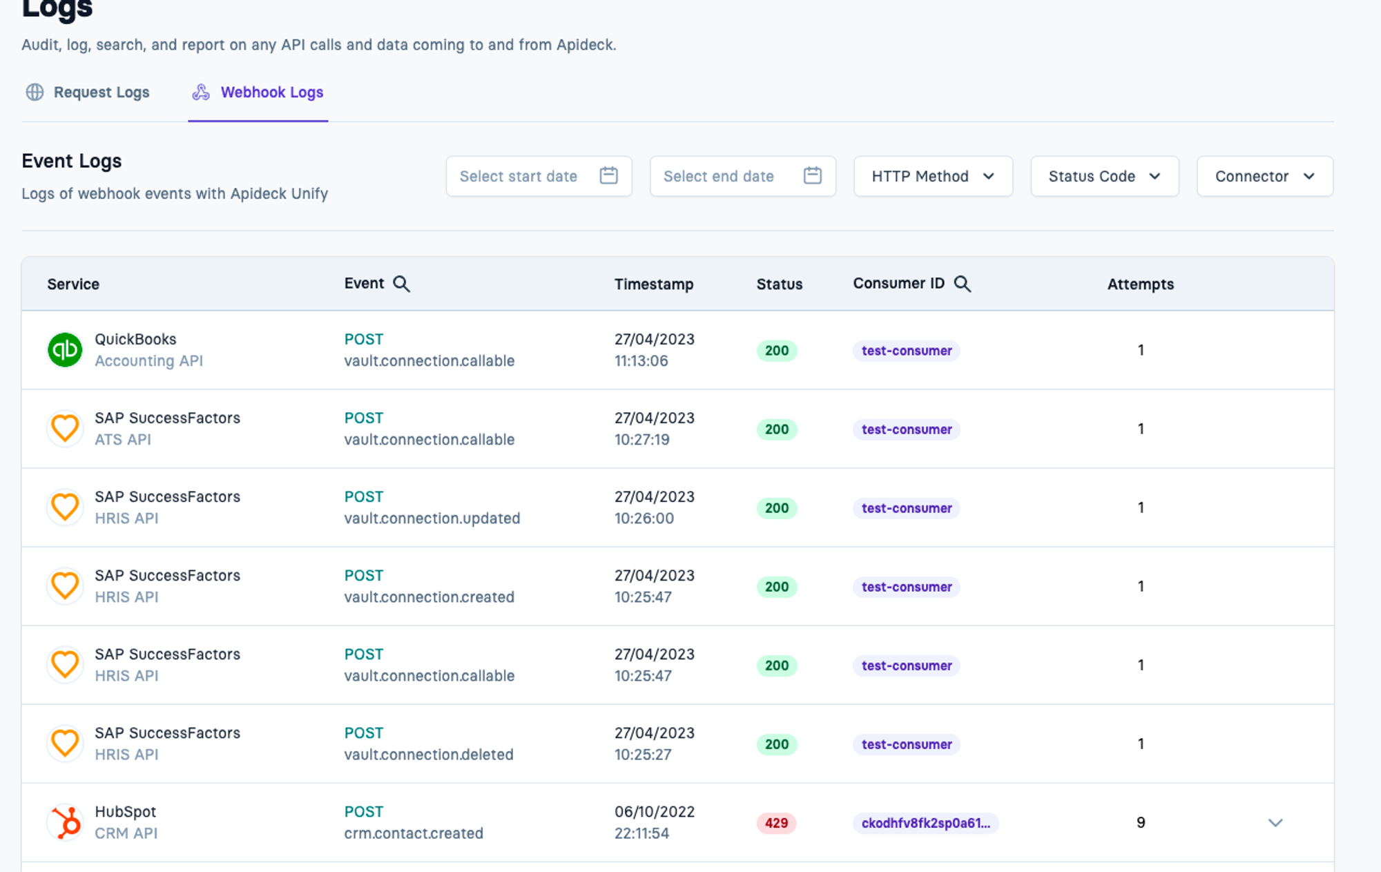Viewport: 1381px width, 872px height.
Task: Click SAP icon in vault.connection.created row
Action: [65, 585]
